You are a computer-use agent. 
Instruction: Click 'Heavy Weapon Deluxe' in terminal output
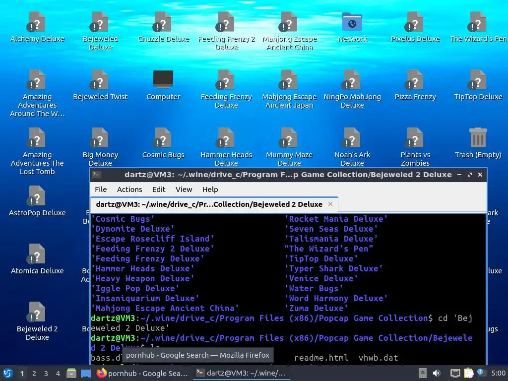[x=142, y=278]
